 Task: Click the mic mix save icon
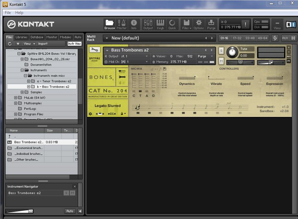(165, 69)
